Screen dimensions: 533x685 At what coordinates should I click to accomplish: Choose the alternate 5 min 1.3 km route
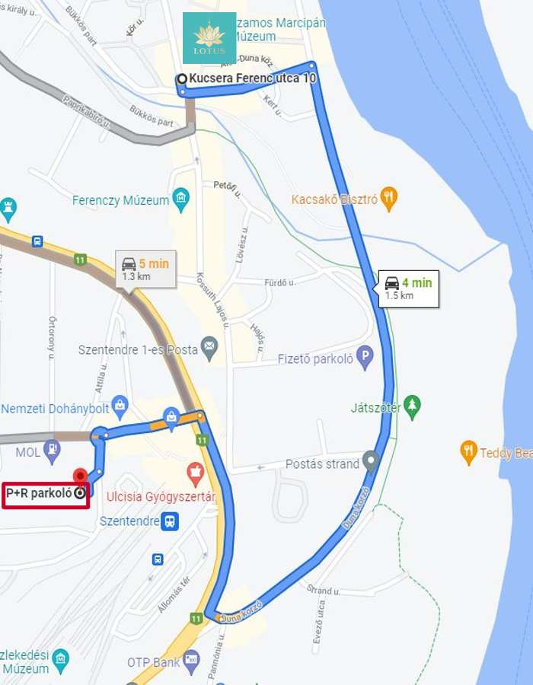[x=146, y=269]
